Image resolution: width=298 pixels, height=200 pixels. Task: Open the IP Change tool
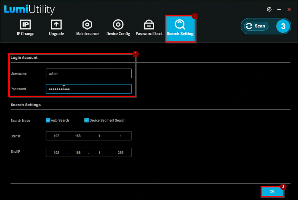25,28
